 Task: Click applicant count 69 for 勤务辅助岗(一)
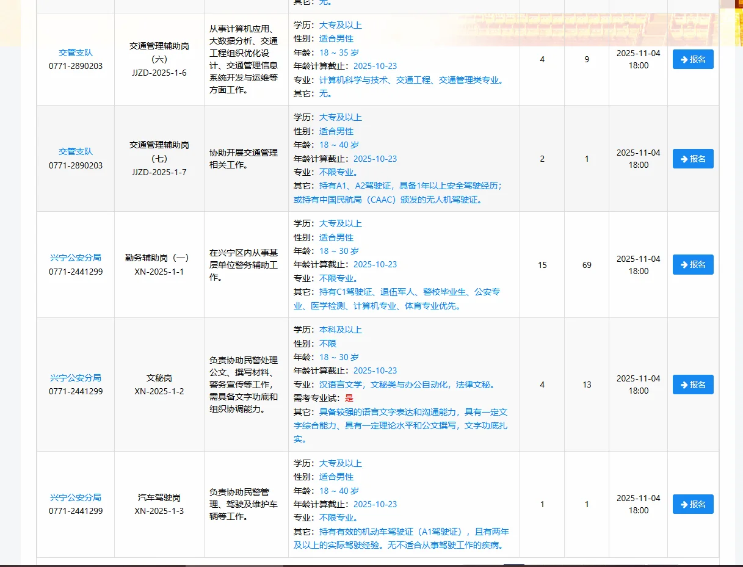click(587, 264)
